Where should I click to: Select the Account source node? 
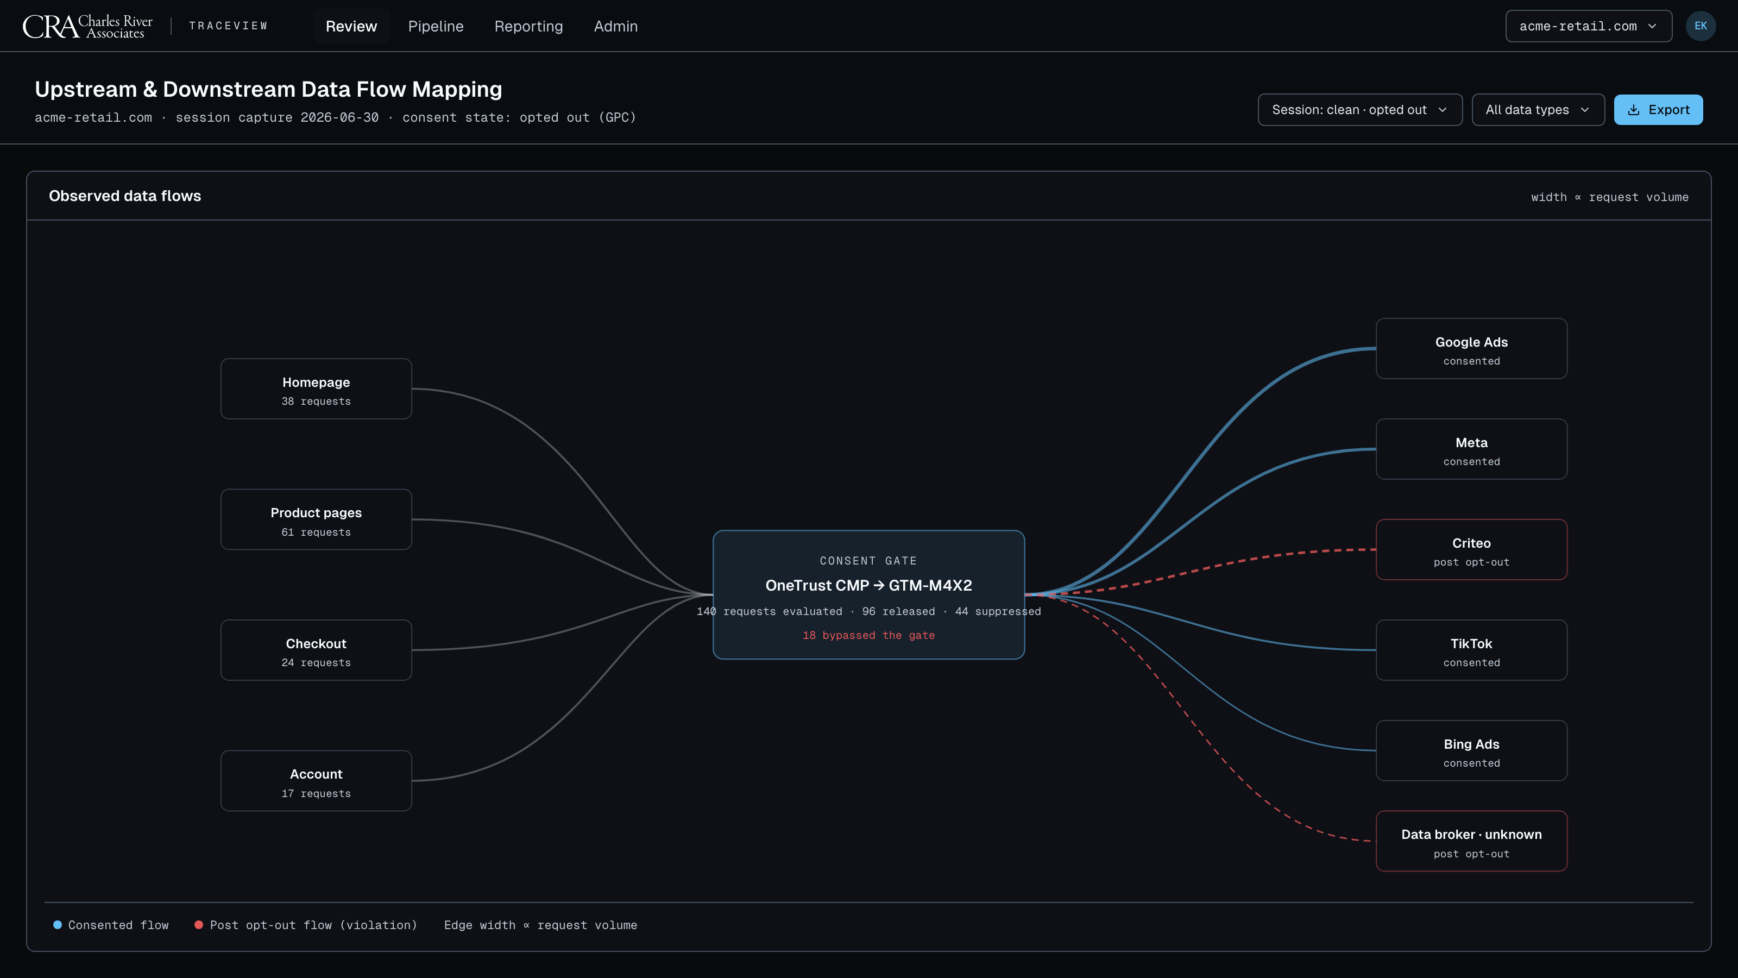pos(316,780)
